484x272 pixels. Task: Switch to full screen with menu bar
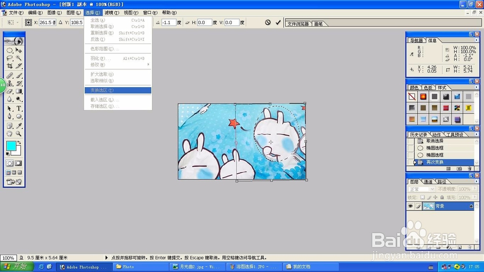[14, 173]
